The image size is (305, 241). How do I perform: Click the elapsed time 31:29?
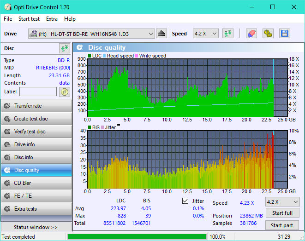(284, 237)
